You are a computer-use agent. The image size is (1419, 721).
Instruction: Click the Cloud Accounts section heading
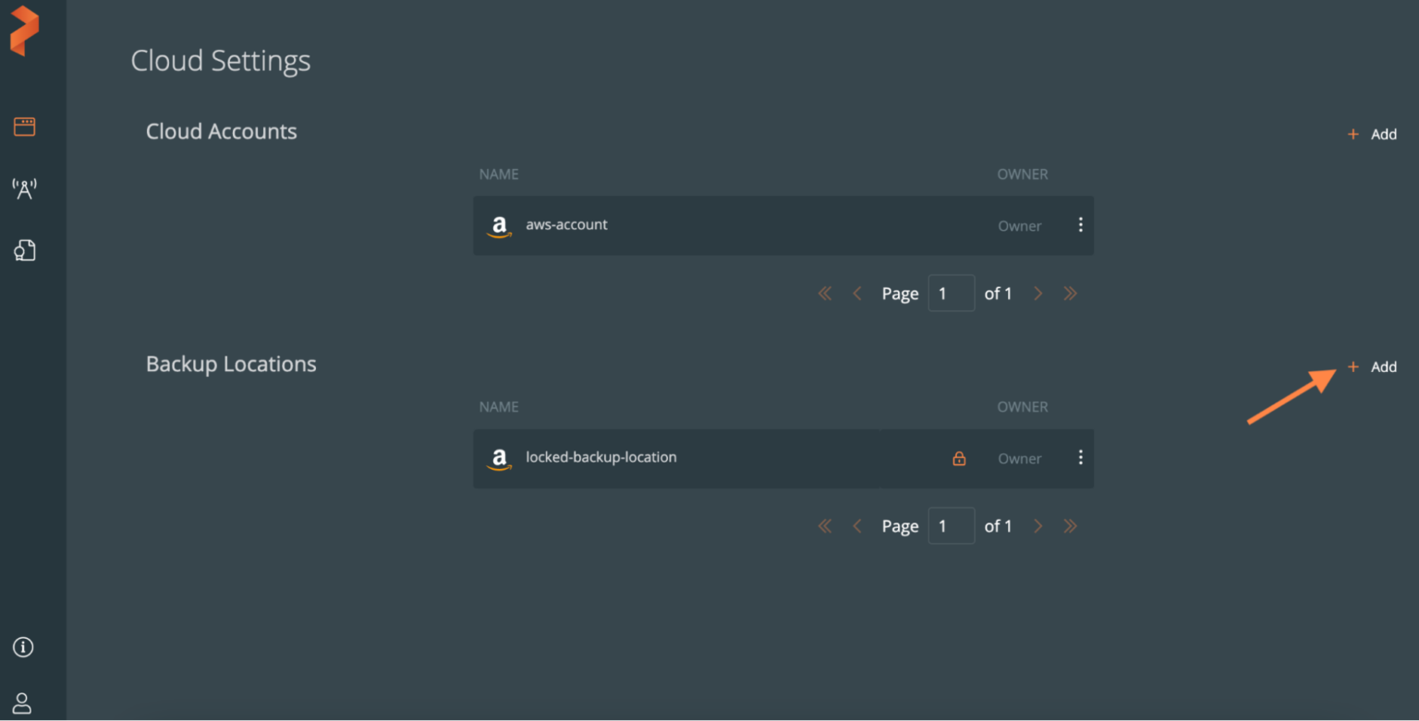(222, 131)
